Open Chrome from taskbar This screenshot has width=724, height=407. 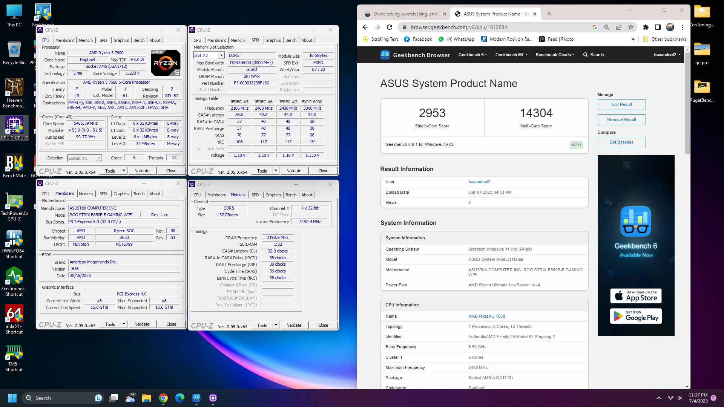point(163,398)
